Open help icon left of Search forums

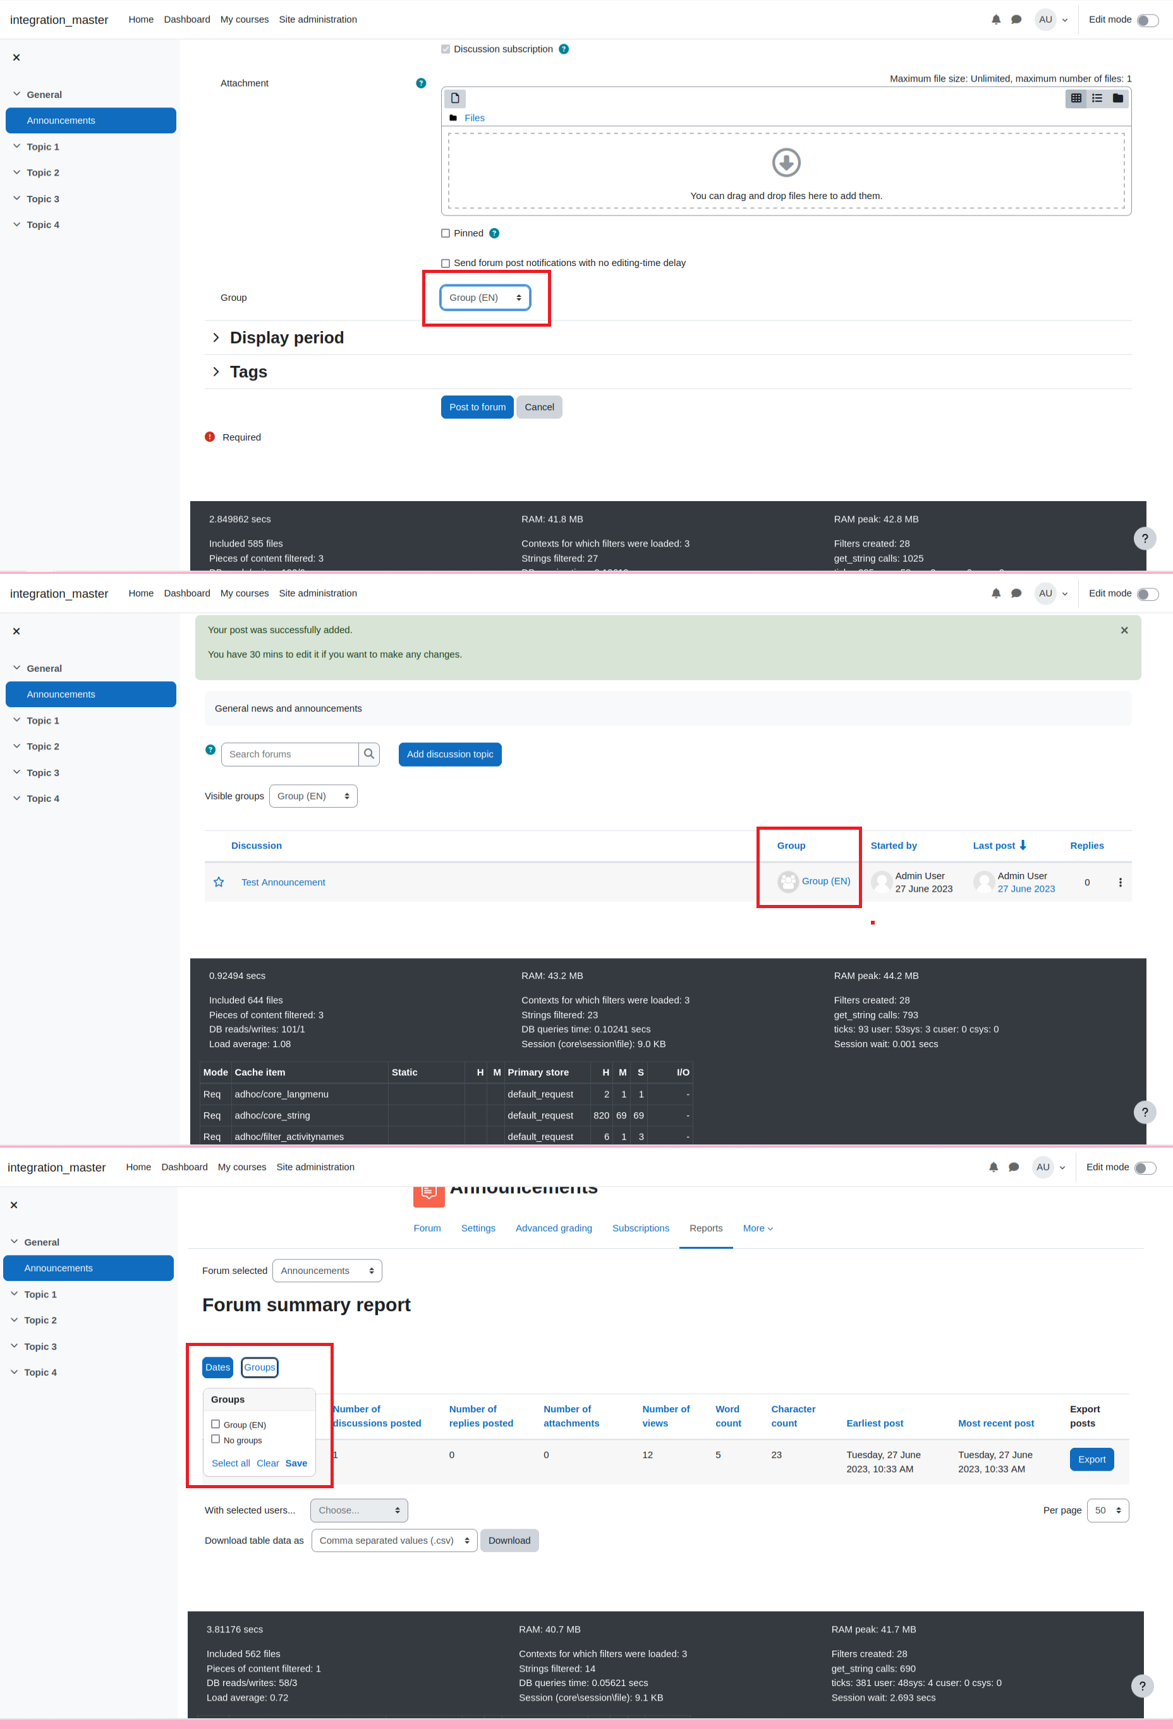pos(210,750)
